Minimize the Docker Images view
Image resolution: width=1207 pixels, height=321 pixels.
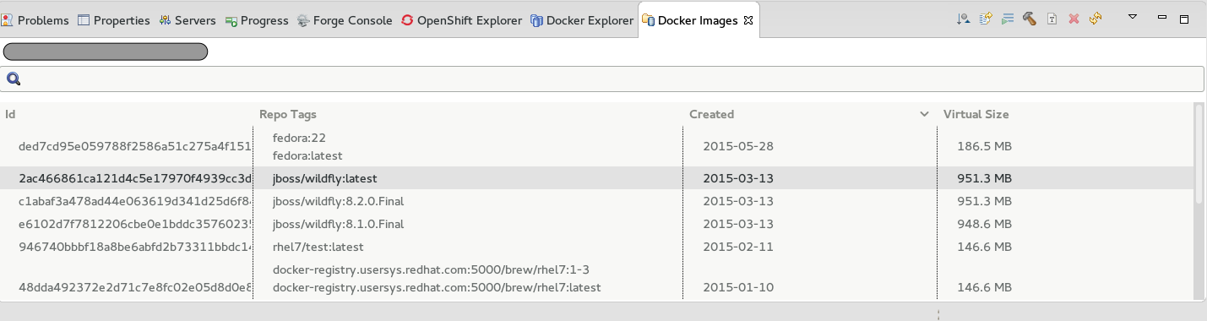tap(1162, 18)
